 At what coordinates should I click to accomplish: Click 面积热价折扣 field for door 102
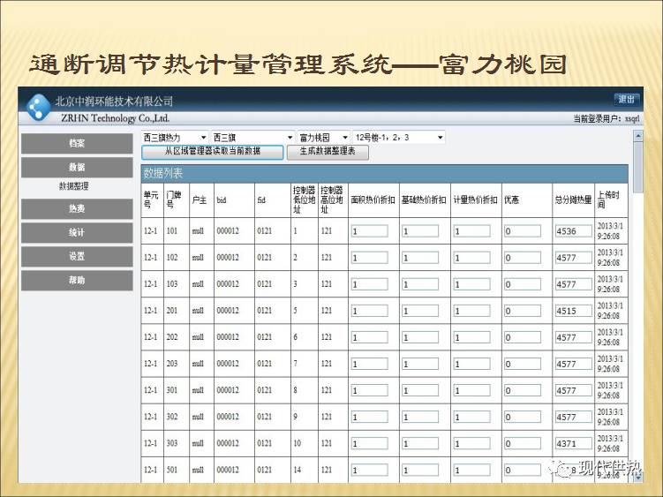(x=370, y=258)
